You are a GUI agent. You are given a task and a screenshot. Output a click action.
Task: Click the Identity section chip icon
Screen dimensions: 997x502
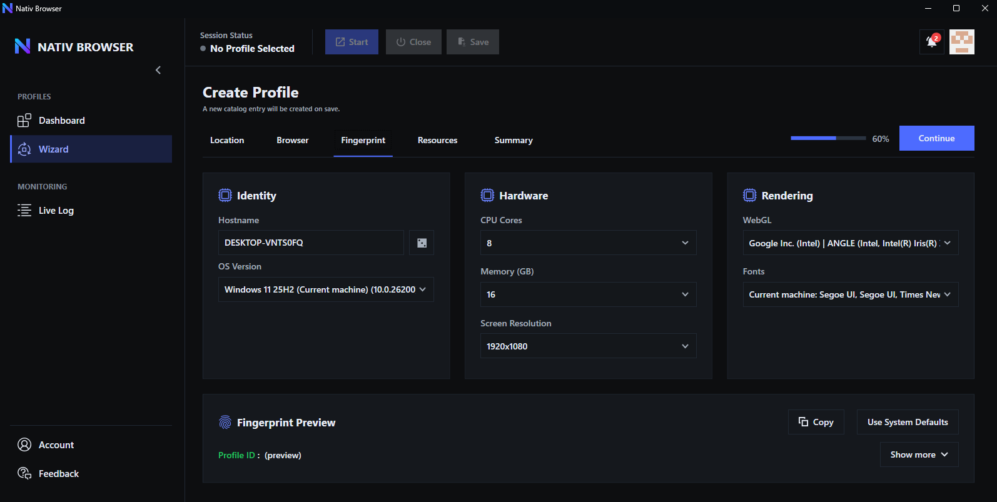pos(225,196)
